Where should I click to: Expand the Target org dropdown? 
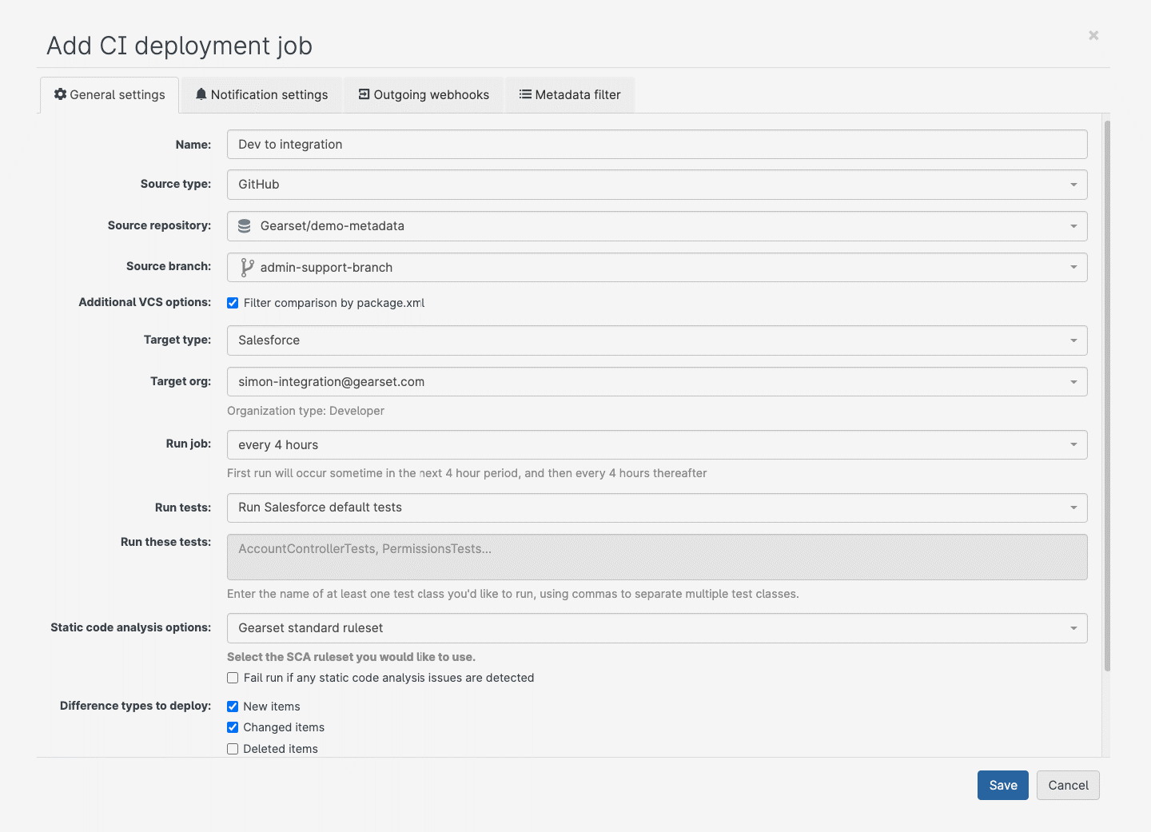(657, 382)
